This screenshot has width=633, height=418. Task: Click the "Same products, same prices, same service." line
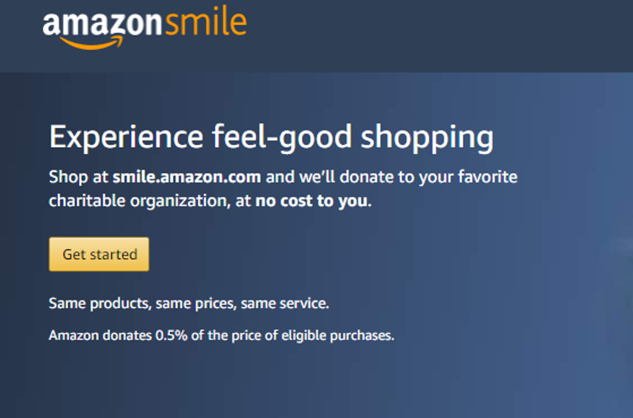click(x=189, y=304)
